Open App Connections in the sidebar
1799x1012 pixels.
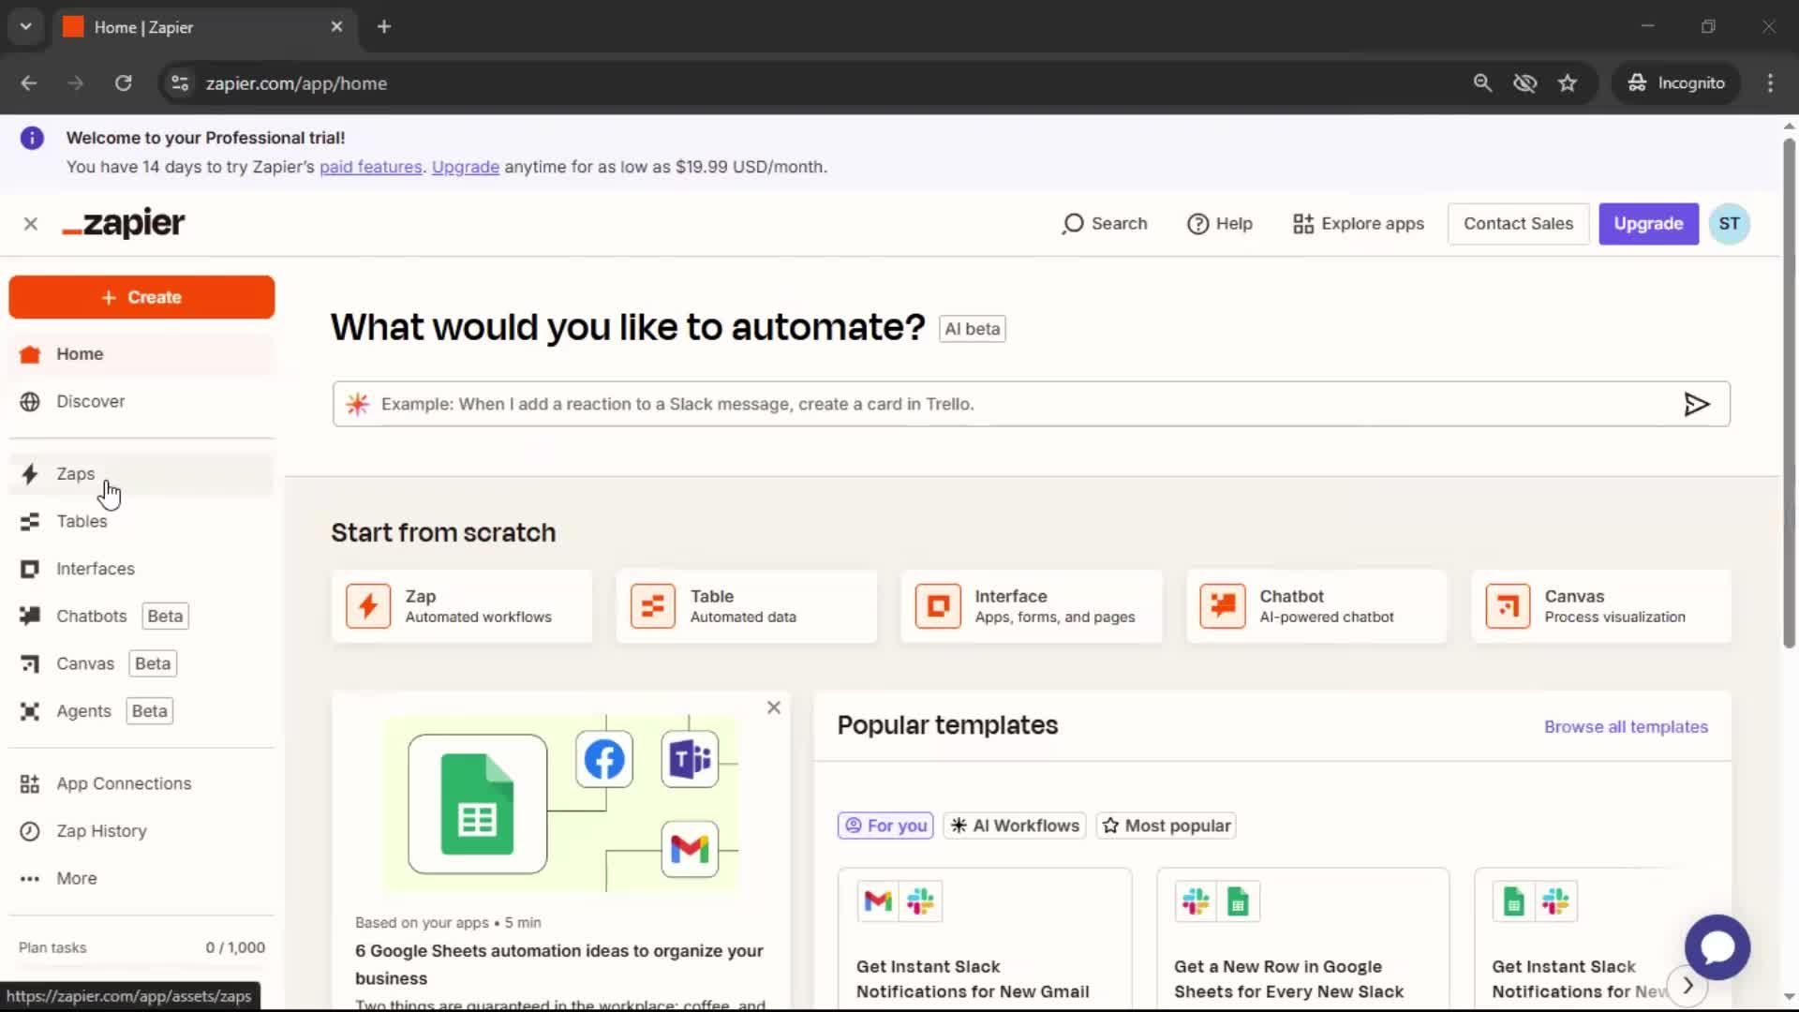point(141,783)
